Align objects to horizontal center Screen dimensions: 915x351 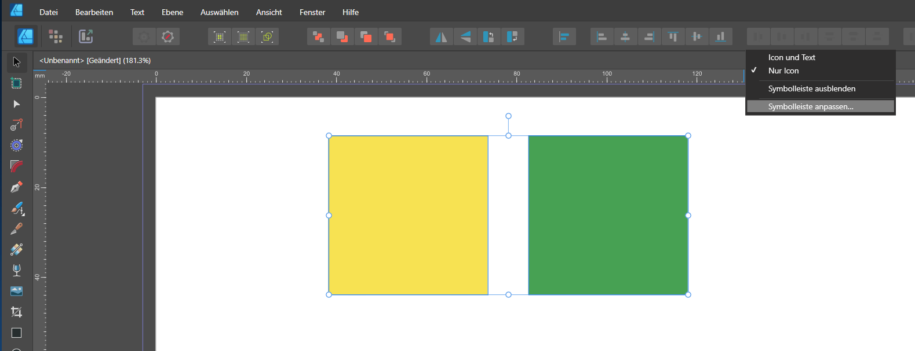626,36
